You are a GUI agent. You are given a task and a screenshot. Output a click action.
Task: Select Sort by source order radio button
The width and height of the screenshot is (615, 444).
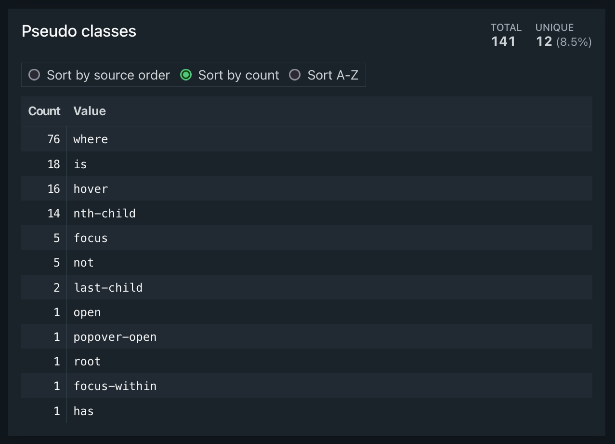pyautogui.click(x=34, y=75)
